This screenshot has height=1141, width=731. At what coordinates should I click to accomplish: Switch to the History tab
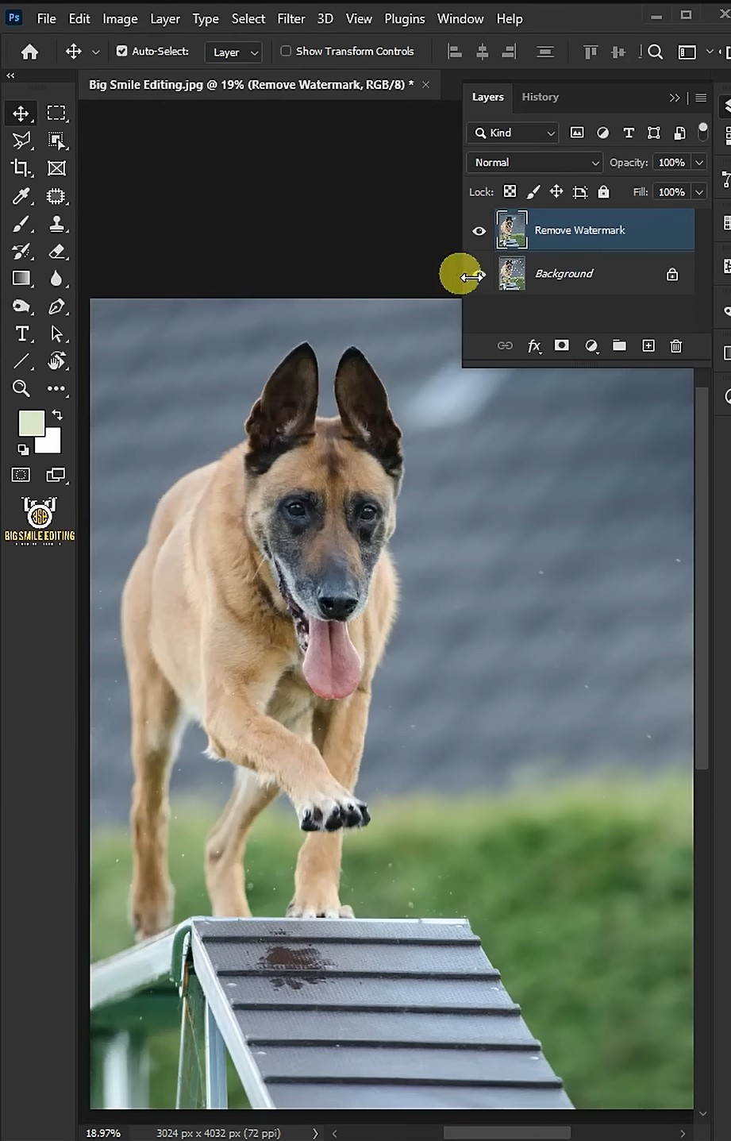point(540,97)
